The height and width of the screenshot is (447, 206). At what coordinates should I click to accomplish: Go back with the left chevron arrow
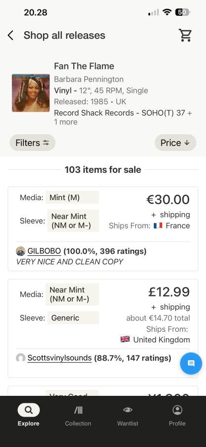(x=10, y=36)
